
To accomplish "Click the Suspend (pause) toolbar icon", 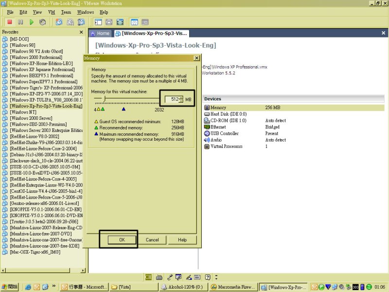I will (20, 22).
